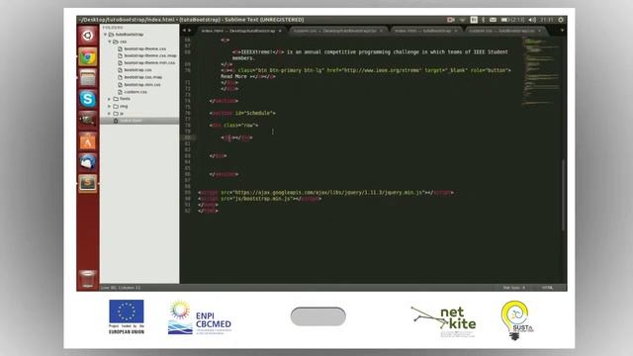Open custom.css file in sidebar
The width and height of the screenshot is (633, 356).
(136, 92)
